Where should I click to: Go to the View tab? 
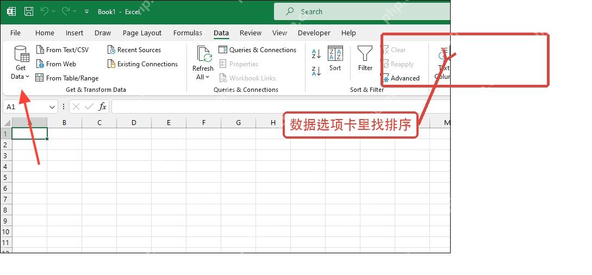pyautogui.click(x=280, y=33)
